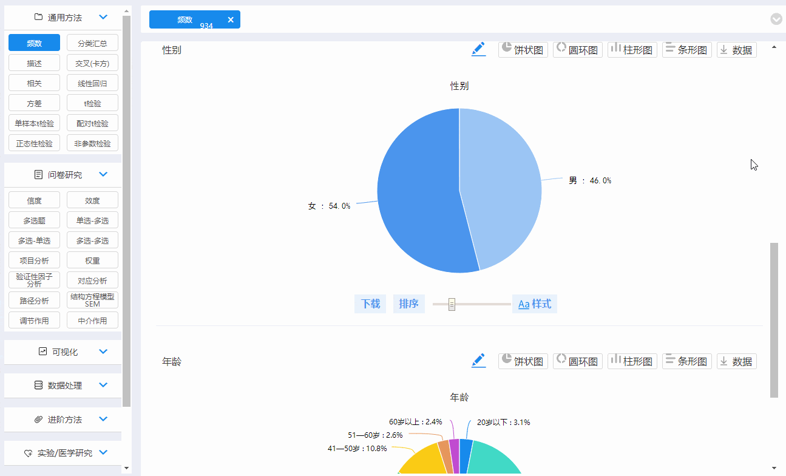The height and width of the screenshot is (476, 786).
Task: Expand the 实验/医学研究 section
Action: click(103, 452)
